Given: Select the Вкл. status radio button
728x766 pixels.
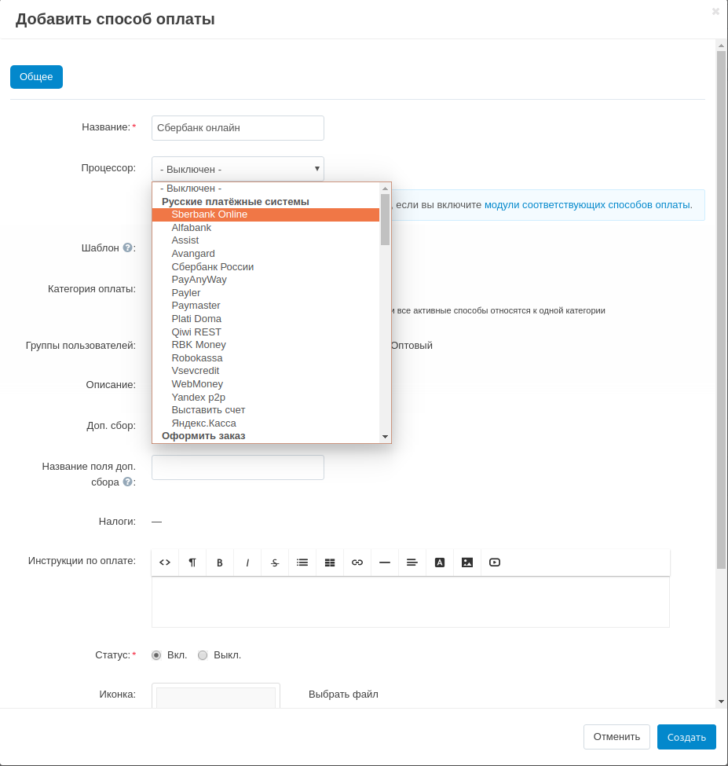Looking at the screenshot, I should (156, 655).
